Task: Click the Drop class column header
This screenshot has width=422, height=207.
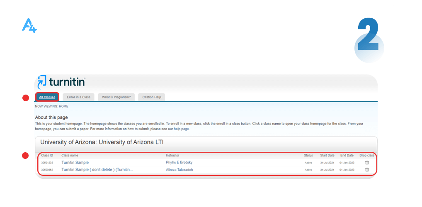Action: pos(367,155)
